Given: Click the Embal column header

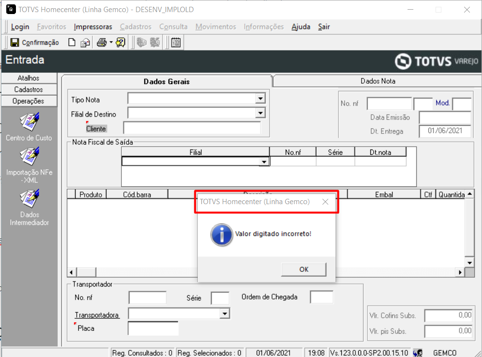Looking at the screenshot, I should coord(384,194).
